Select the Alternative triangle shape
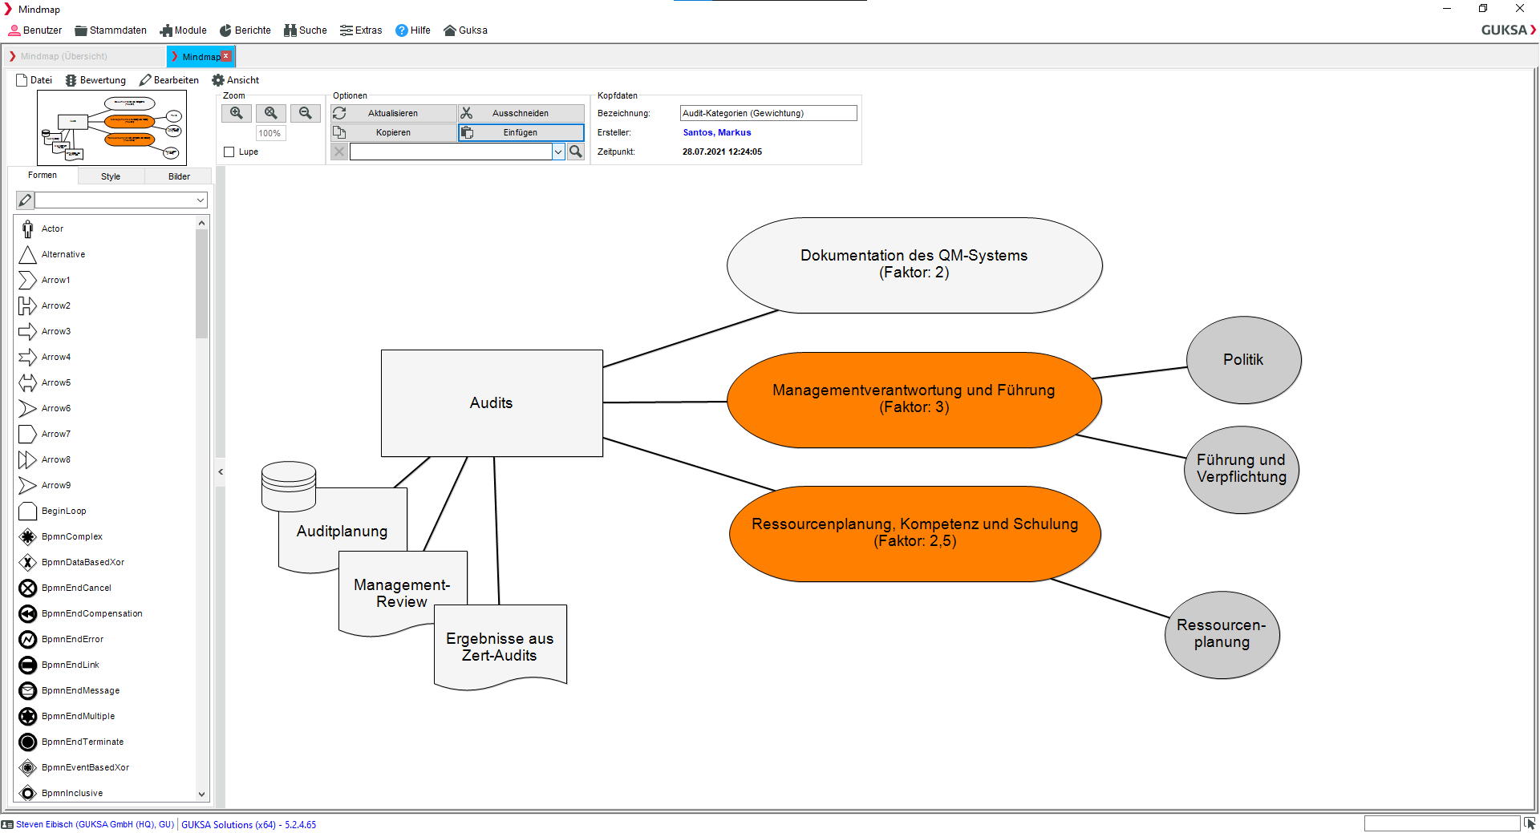This screenshot has width=1540, height=833. (28, 255)
